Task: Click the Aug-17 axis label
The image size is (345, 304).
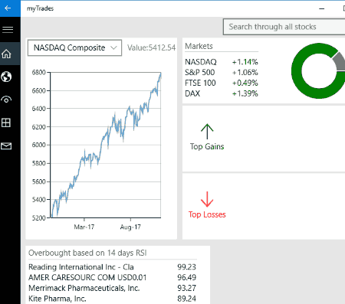Action: coord(130,227)
